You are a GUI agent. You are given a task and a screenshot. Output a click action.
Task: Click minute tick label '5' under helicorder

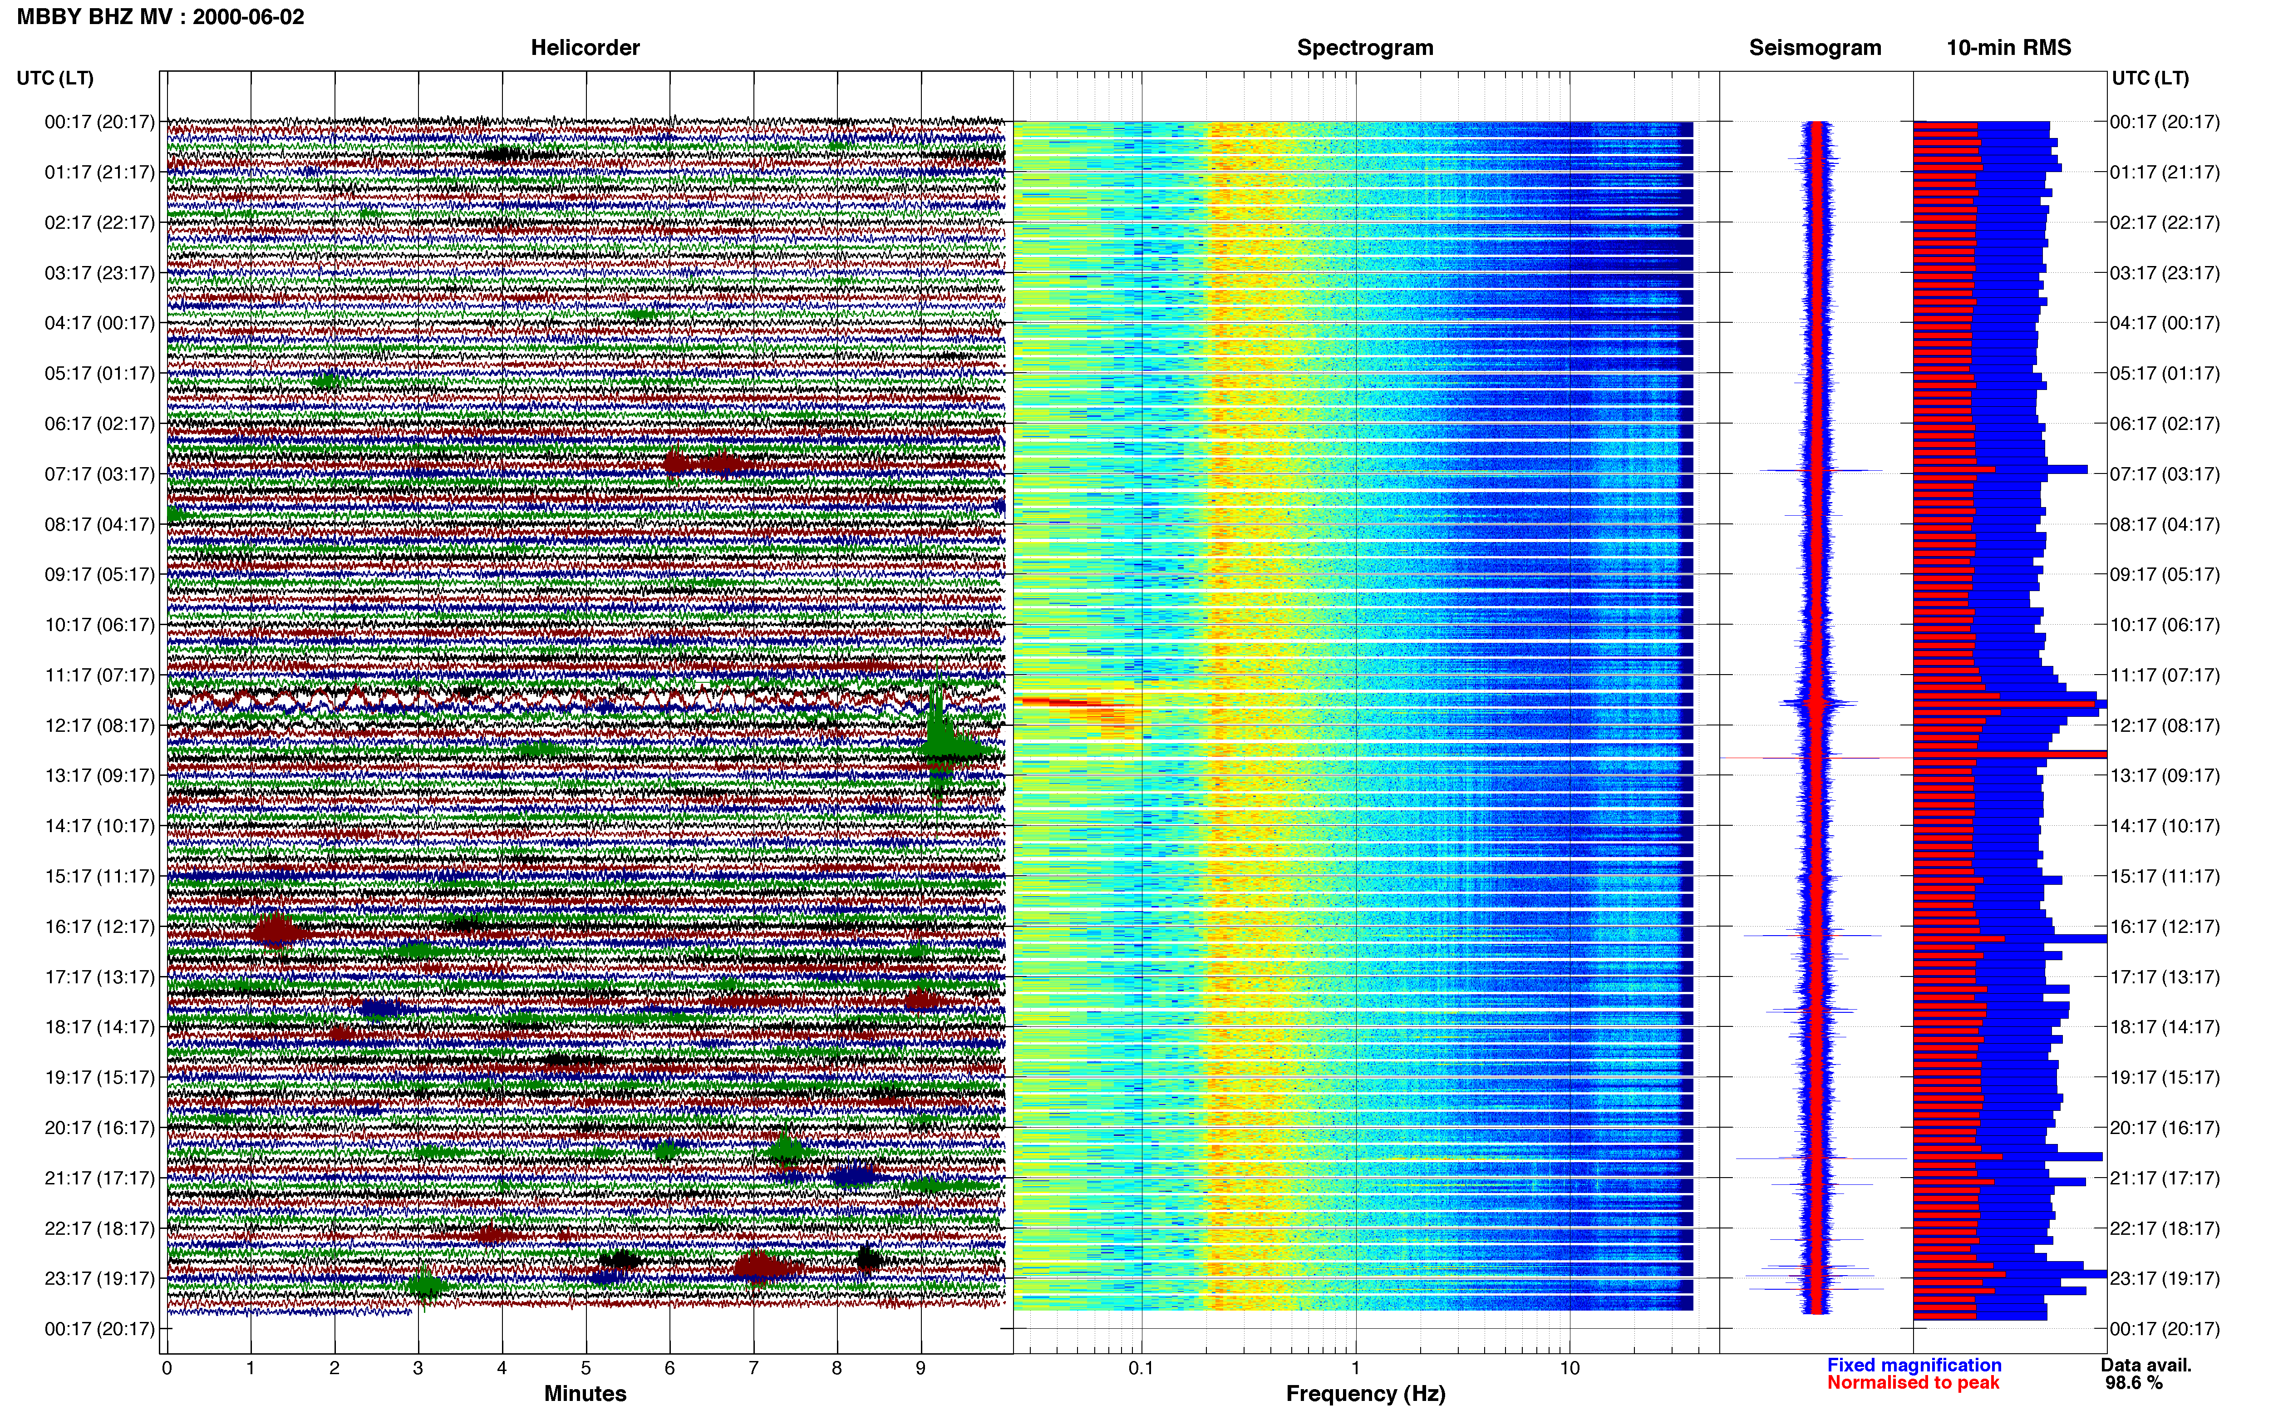click(586, 1368)
